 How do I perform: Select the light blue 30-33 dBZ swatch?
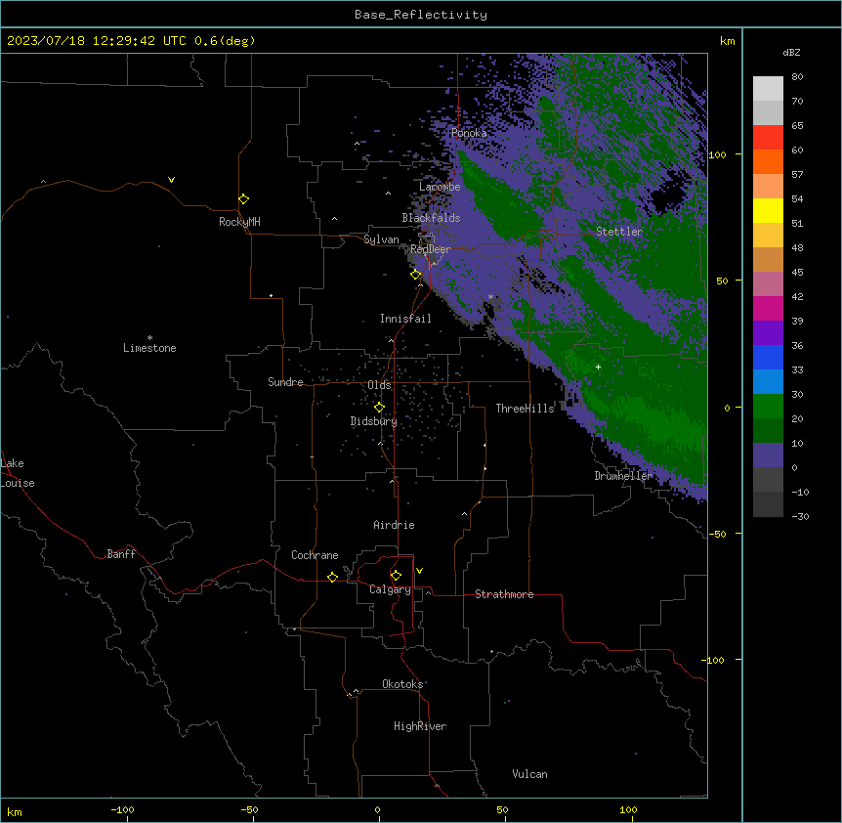pos(768,382)
